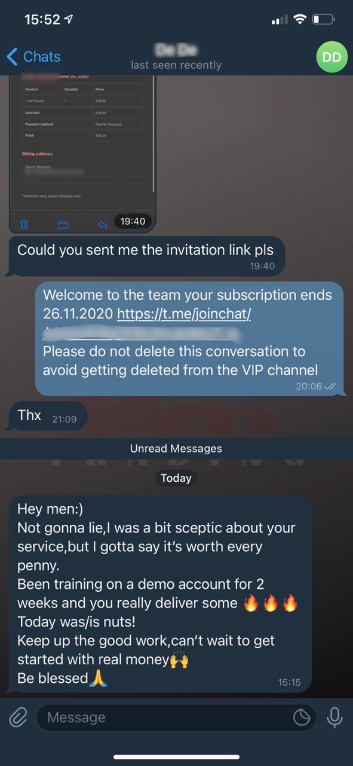Image resolution: width=353 pixels, height=766 pixels.
Task: Go back to Chats list
Action: (x=33, y=57)
